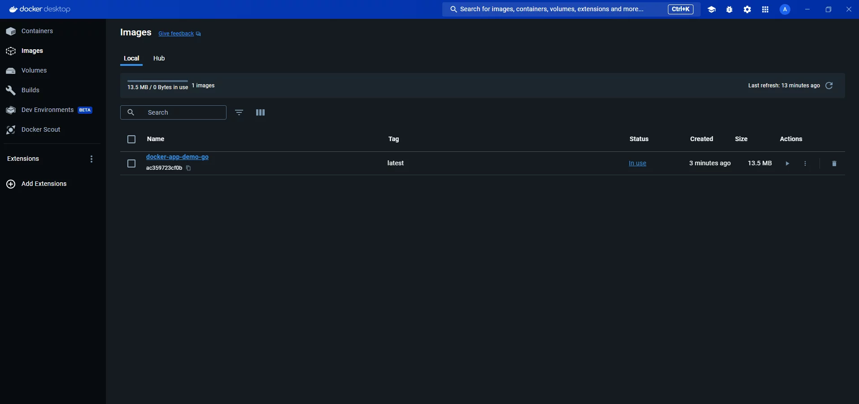859x404 pixels.
Task: Run the docker-app-demo-go image
Action: click(787, 163)
